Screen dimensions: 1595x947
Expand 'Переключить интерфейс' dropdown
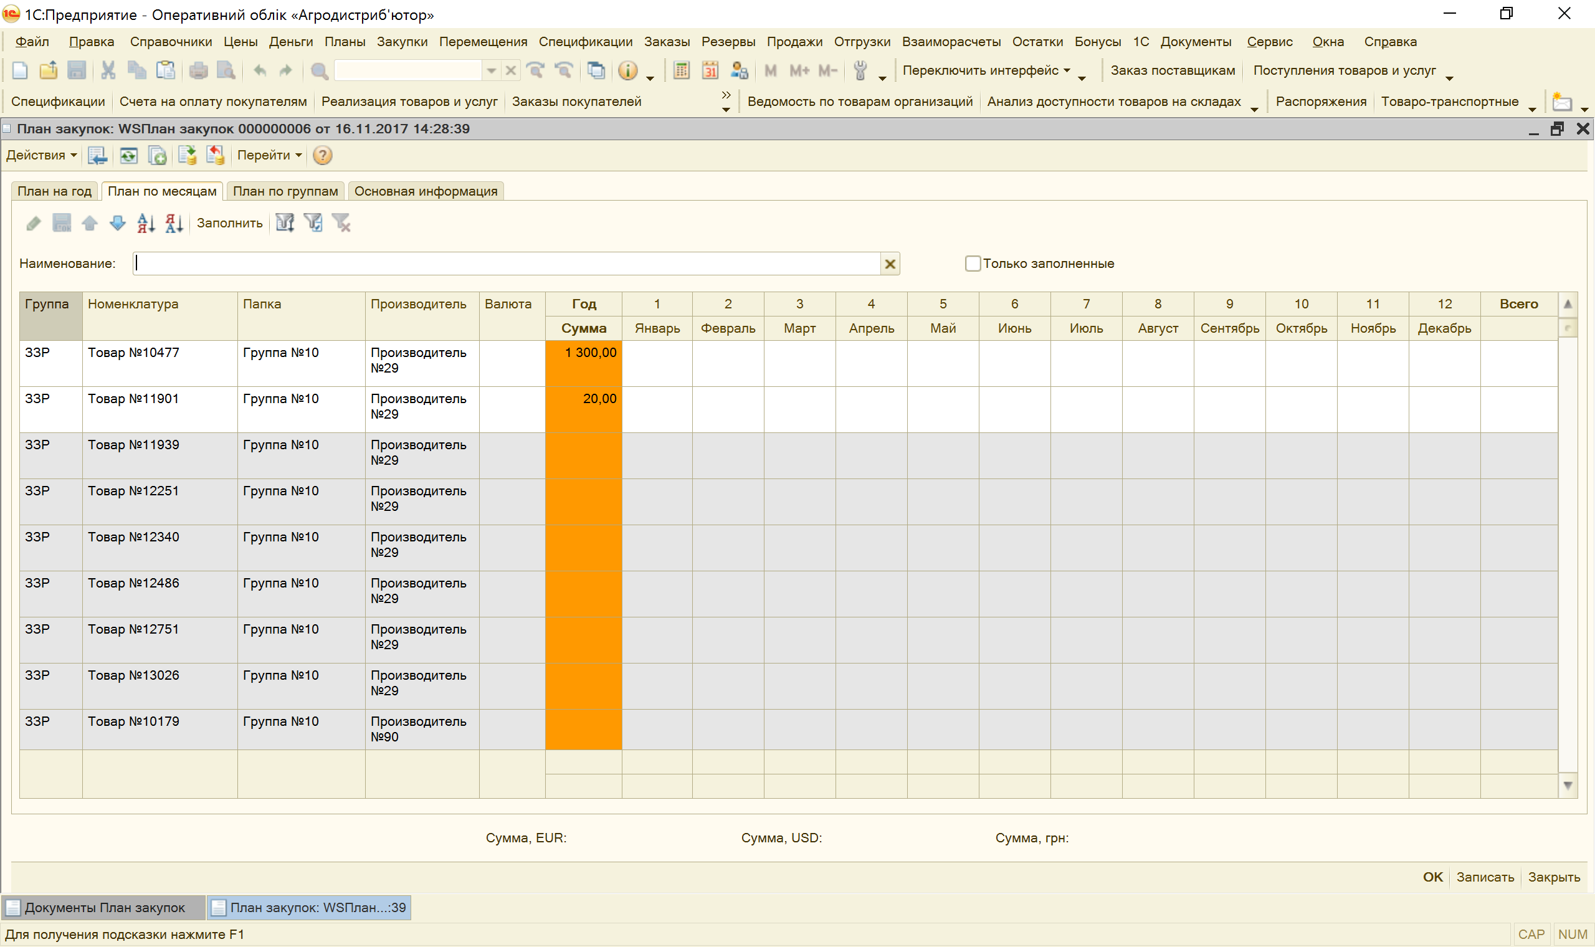coord(986,70)
